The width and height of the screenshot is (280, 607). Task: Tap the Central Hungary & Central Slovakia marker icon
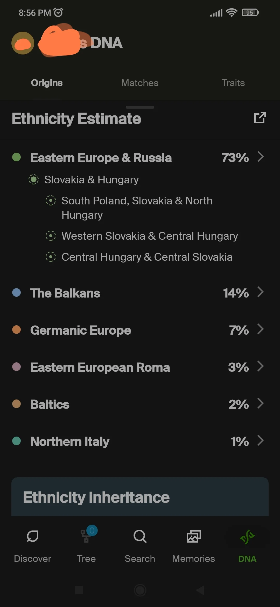click(x=51, y=257)
